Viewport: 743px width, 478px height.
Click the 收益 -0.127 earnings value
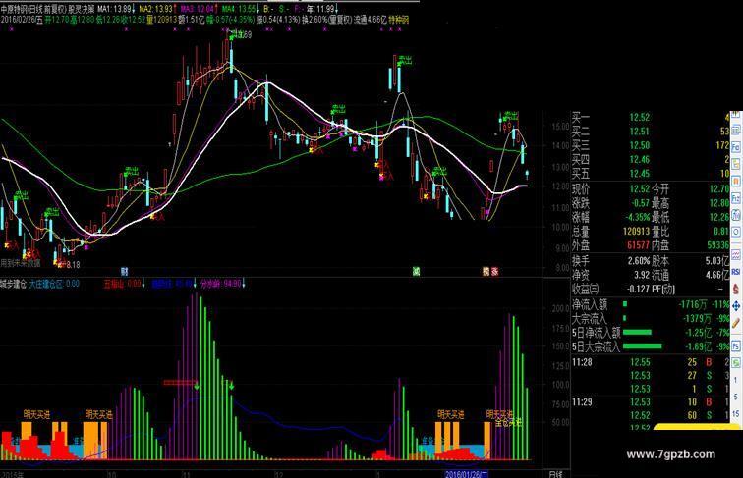pos(637,289)
